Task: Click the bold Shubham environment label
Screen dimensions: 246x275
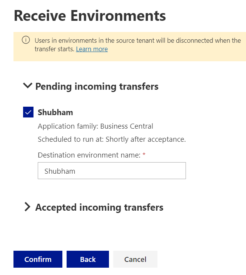Action: pos(55,112)
